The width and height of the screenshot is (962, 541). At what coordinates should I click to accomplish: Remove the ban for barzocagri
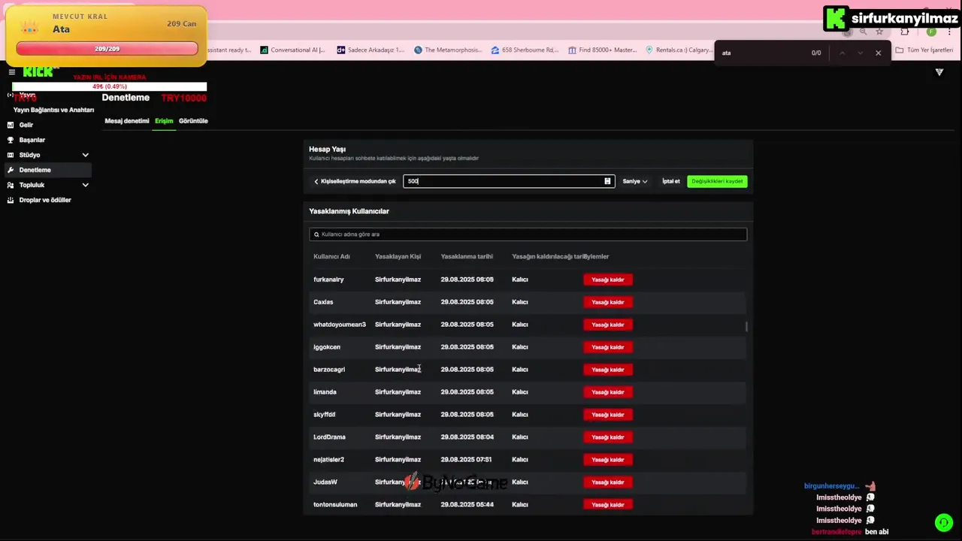click(608, 370)
